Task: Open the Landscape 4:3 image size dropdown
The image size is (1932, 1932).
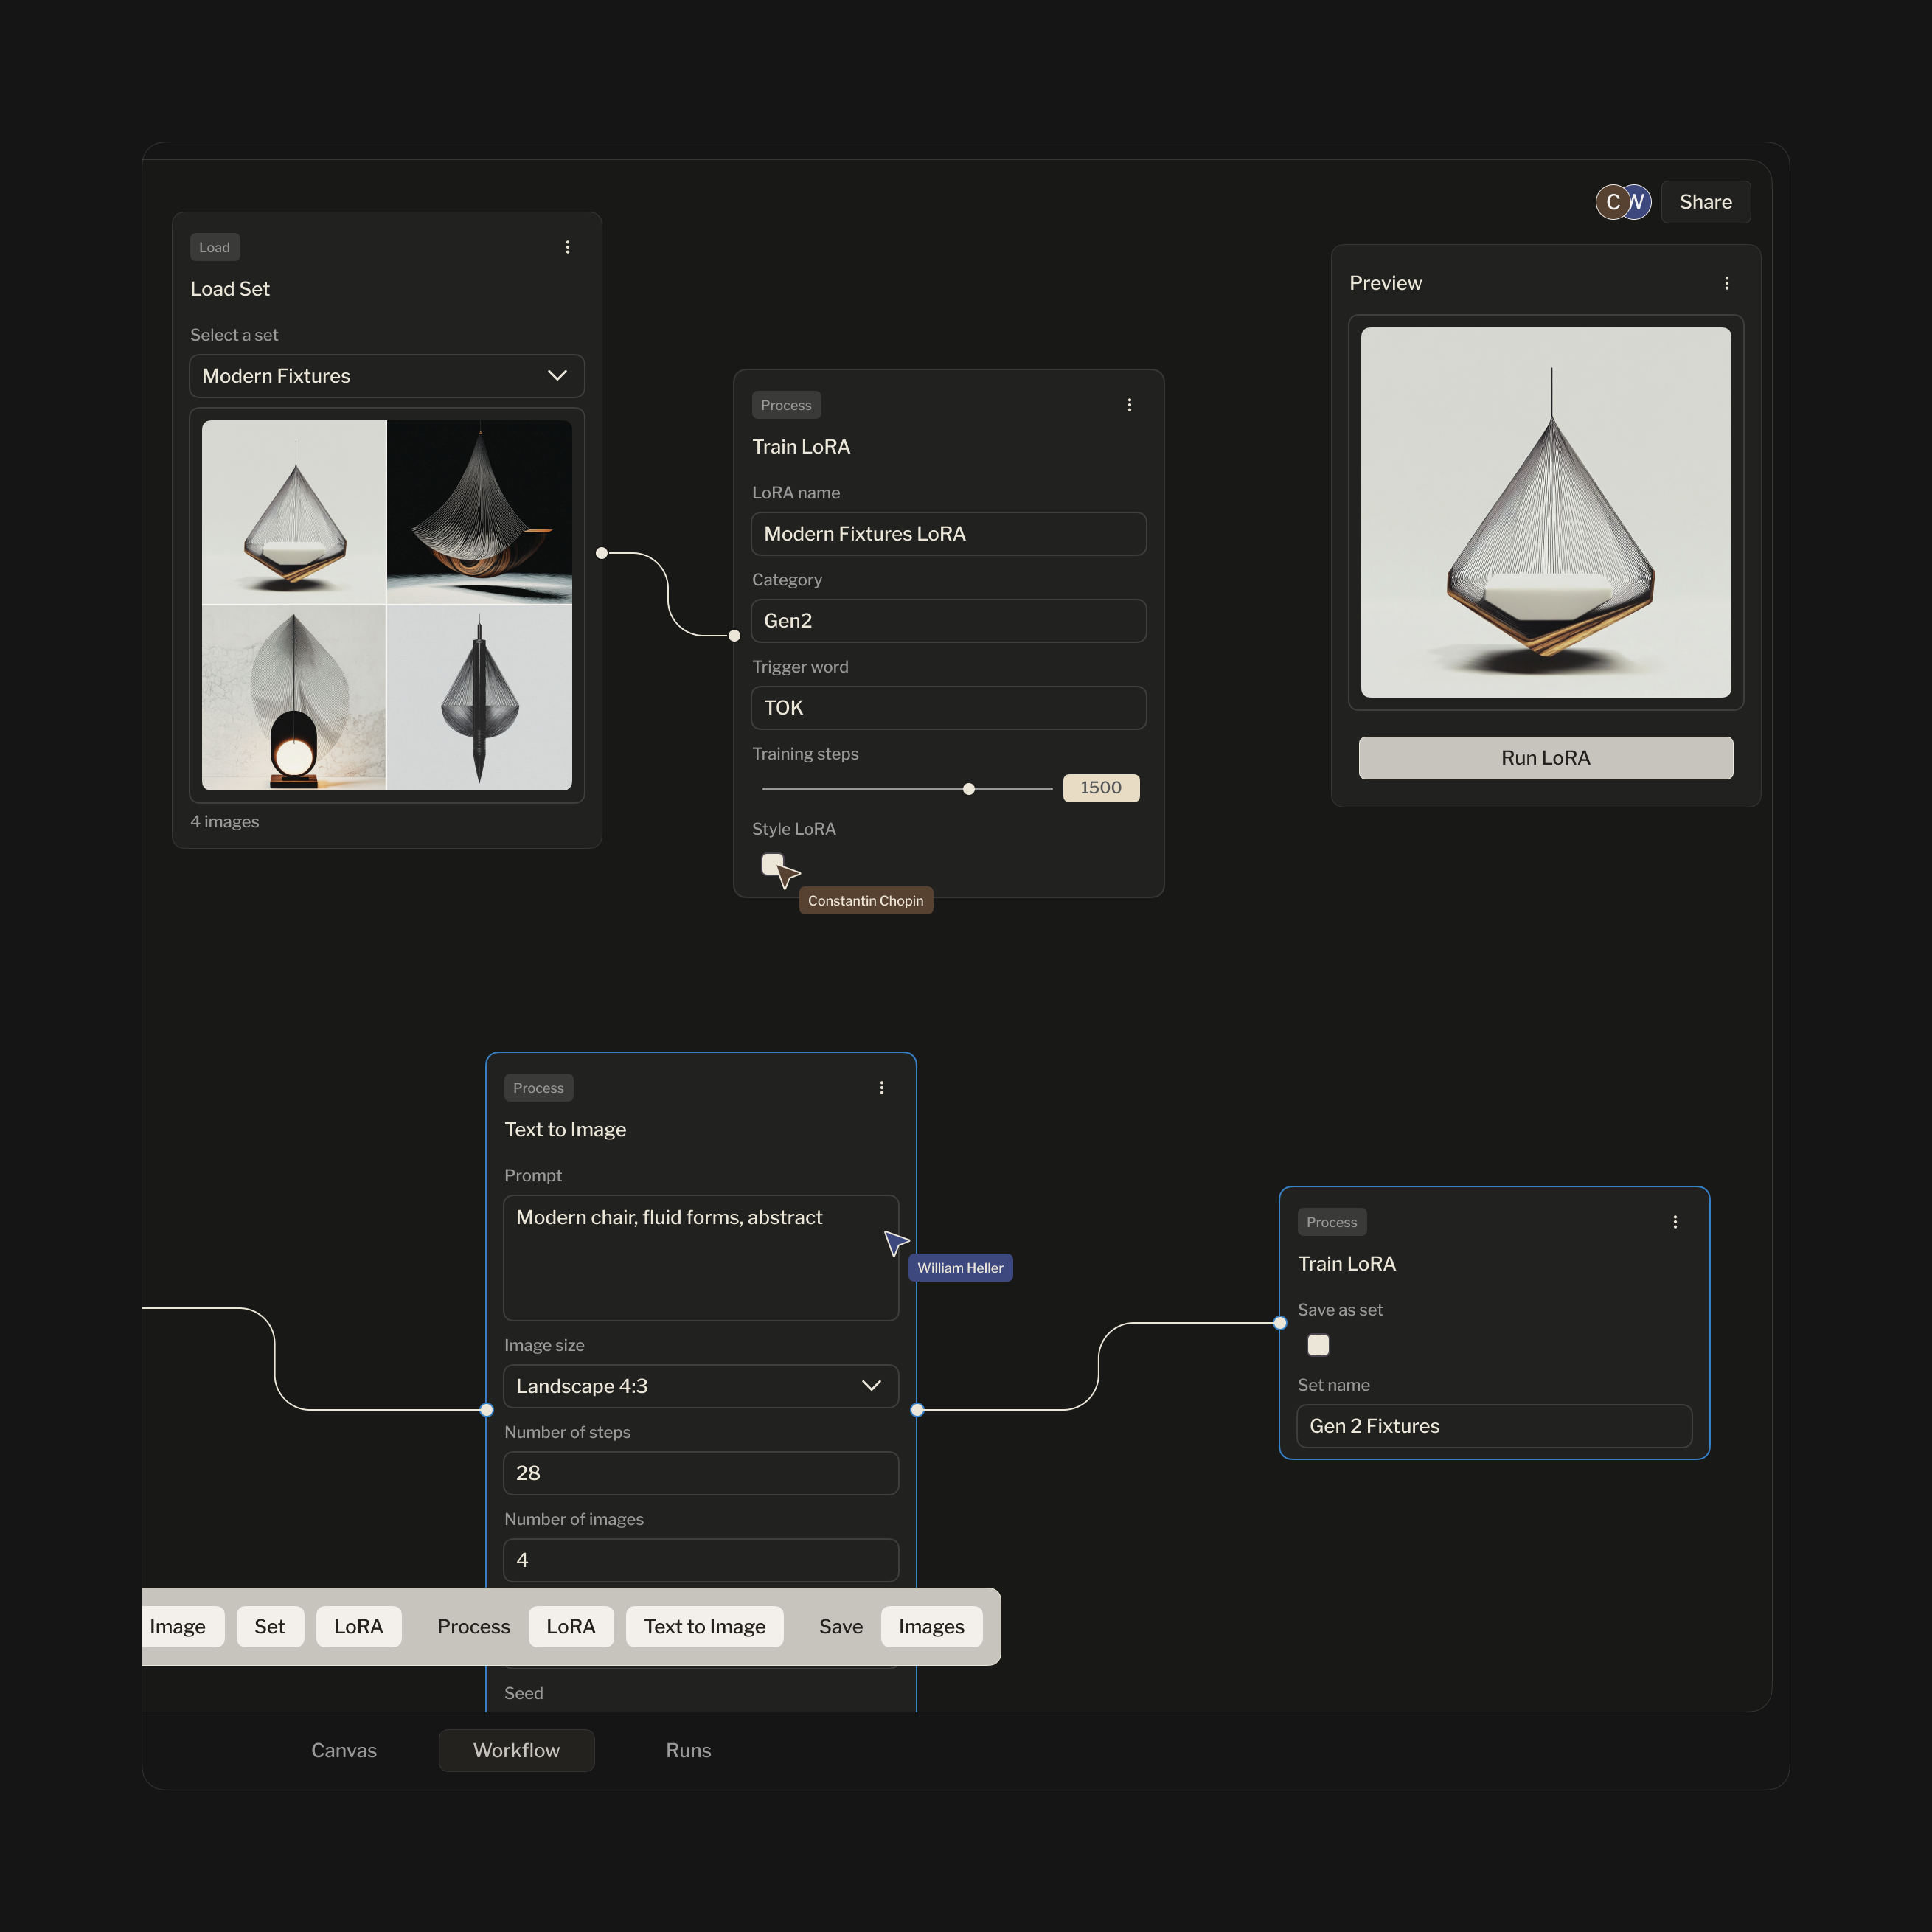Action: (x=701, y=1386)
